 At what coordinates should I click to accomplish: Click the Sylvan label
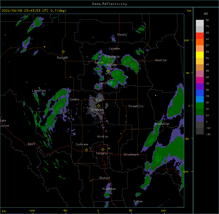99,62
